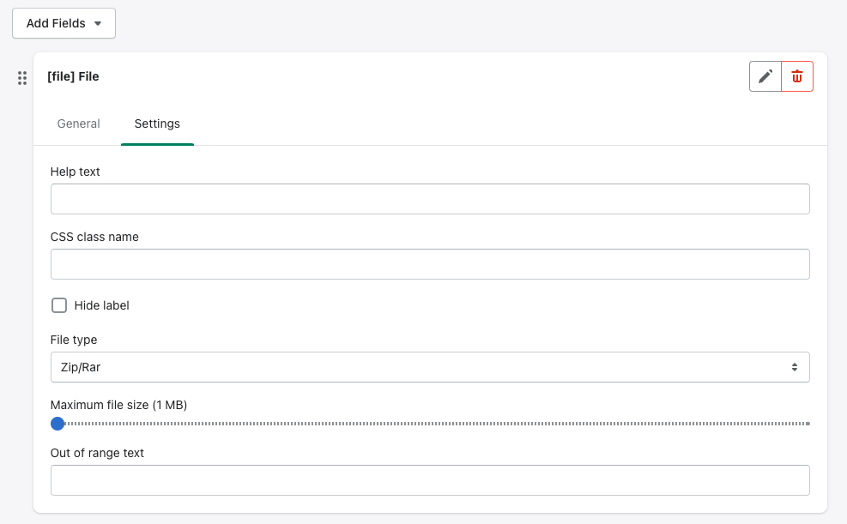Click the "Maximum file size (1 MB)" label
Viewport: 847px width, 524px height.
click(118, 405)
